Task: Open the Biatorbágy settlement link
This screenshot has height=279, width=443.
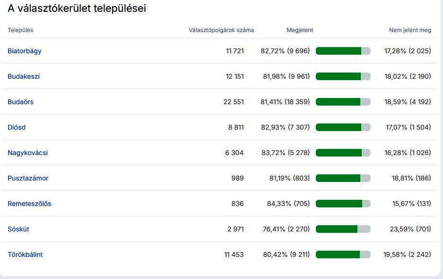Action: (25, 51)
